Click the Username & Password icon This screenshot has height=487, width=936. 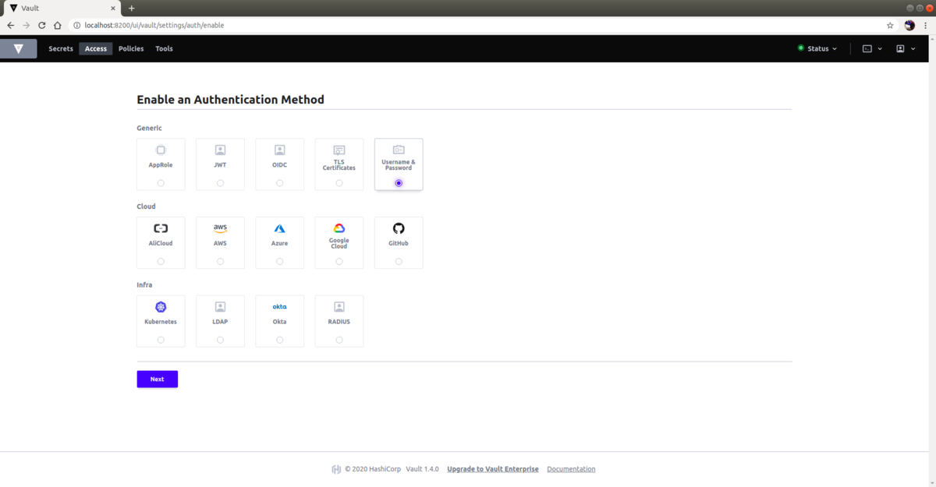399,150
